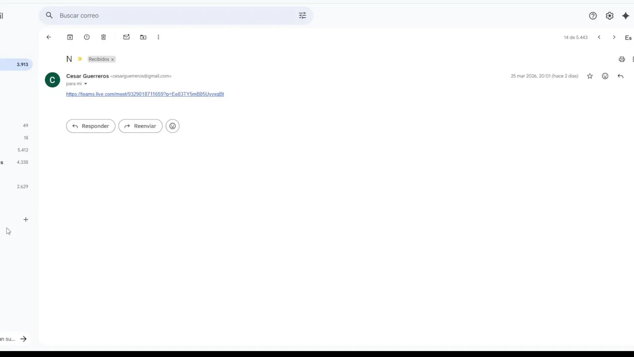This screenshot has height=357, width=634.
Task: Star this message
Action: click(590, 76)
